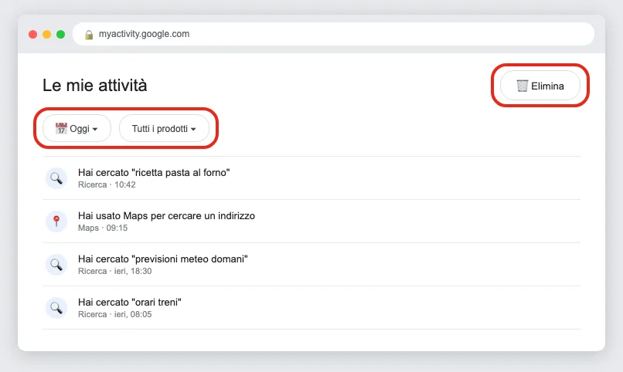Click search icon beside "previsioni meteo domani"
Screen dimensions: 623x372
click(x=56, y=265)
